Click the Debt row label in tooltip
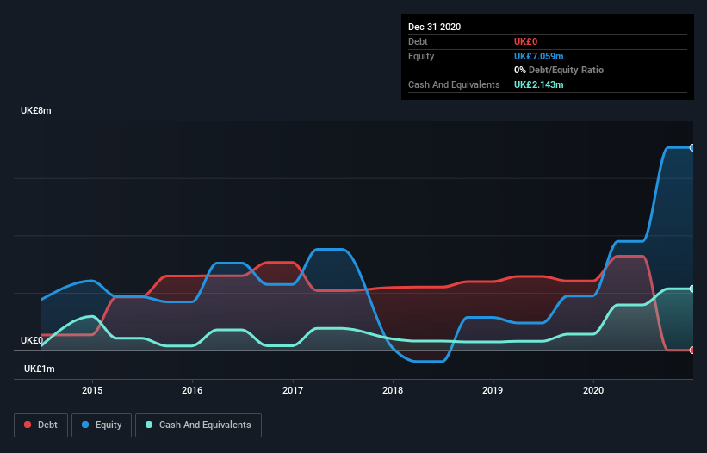707x453 pixels. click(418, 41)
